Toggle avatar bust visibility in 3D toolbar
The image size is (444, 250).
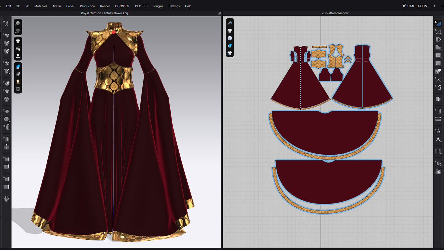[18, 56]
